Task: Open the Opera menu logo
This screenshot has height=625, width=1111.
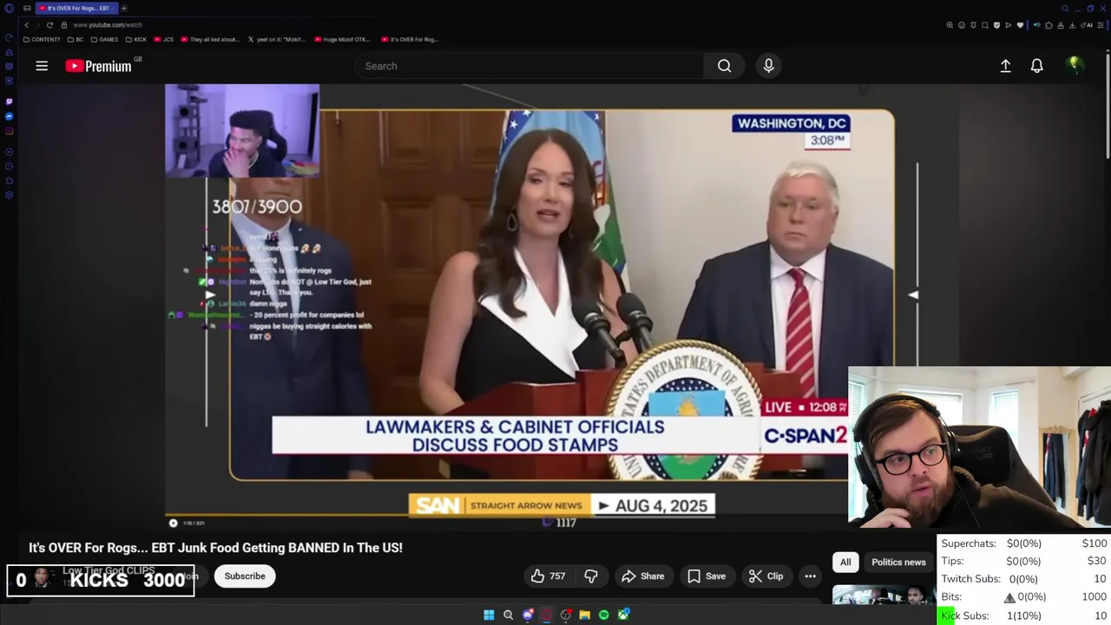Action: coord(9,8)
